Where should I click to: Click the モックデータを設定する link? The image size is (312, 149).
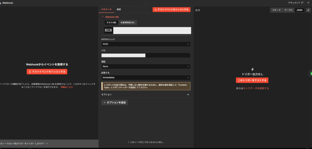click(x=256, y=88)
